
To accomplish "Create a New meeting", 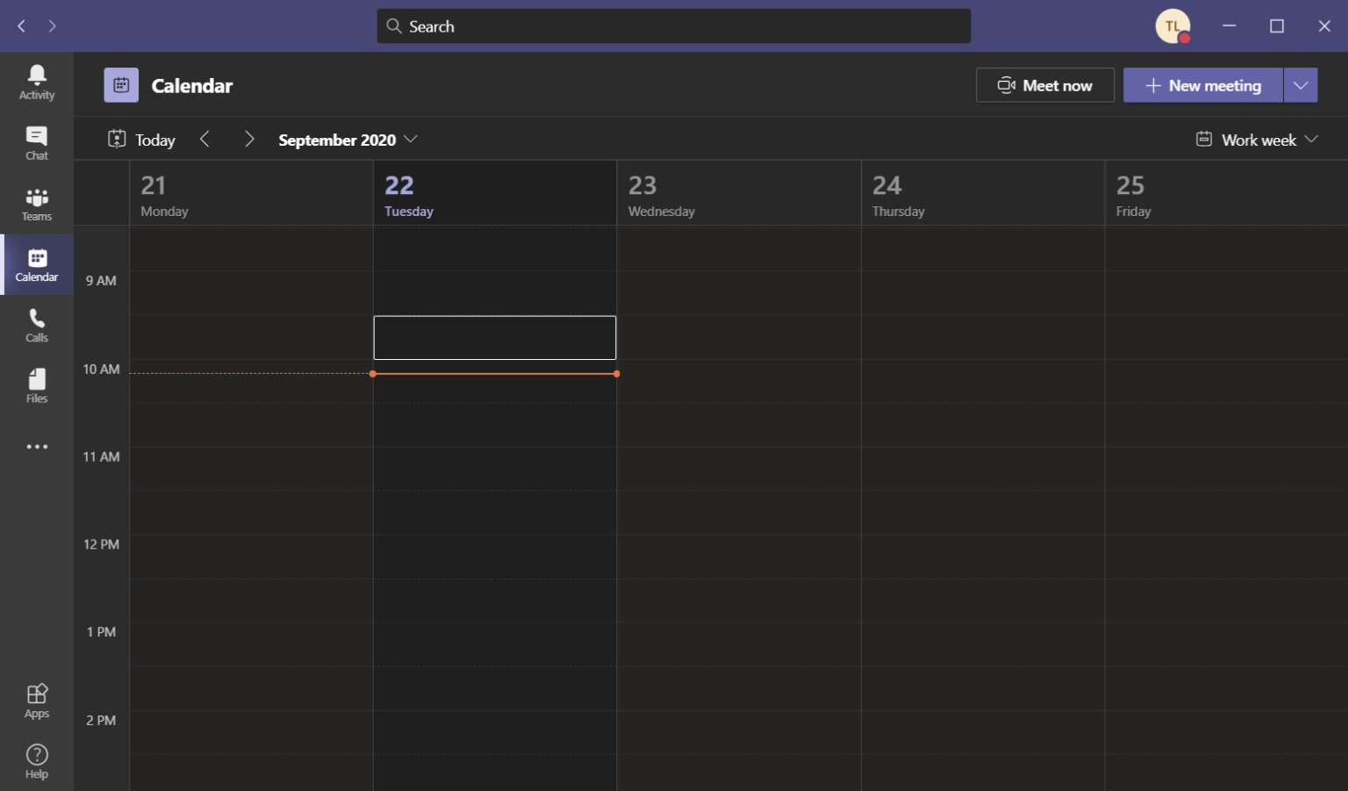I will tap(1202, 85).
